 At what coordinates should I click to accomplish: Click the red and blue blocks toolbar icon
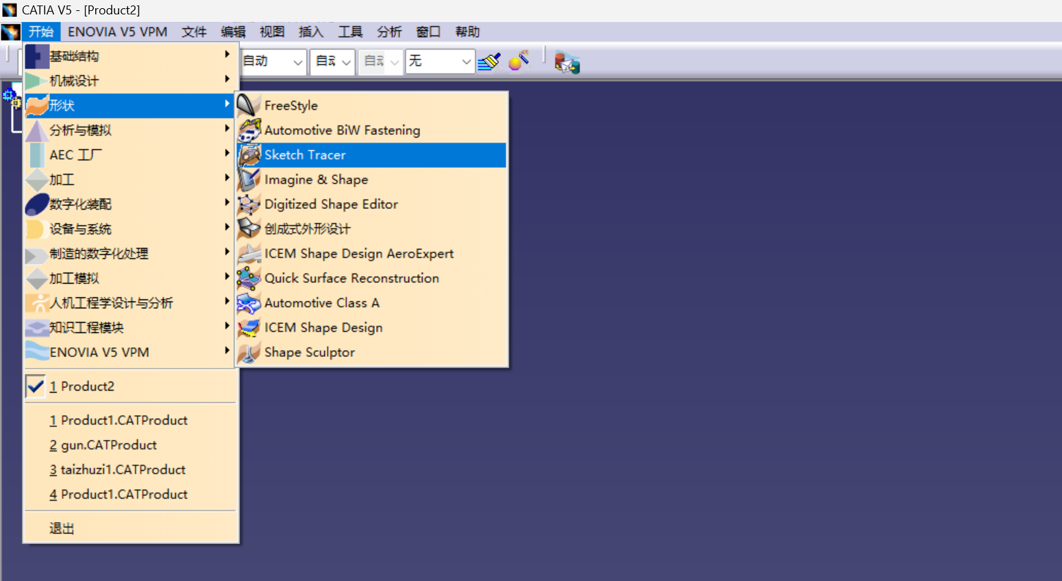coord(567,62)
